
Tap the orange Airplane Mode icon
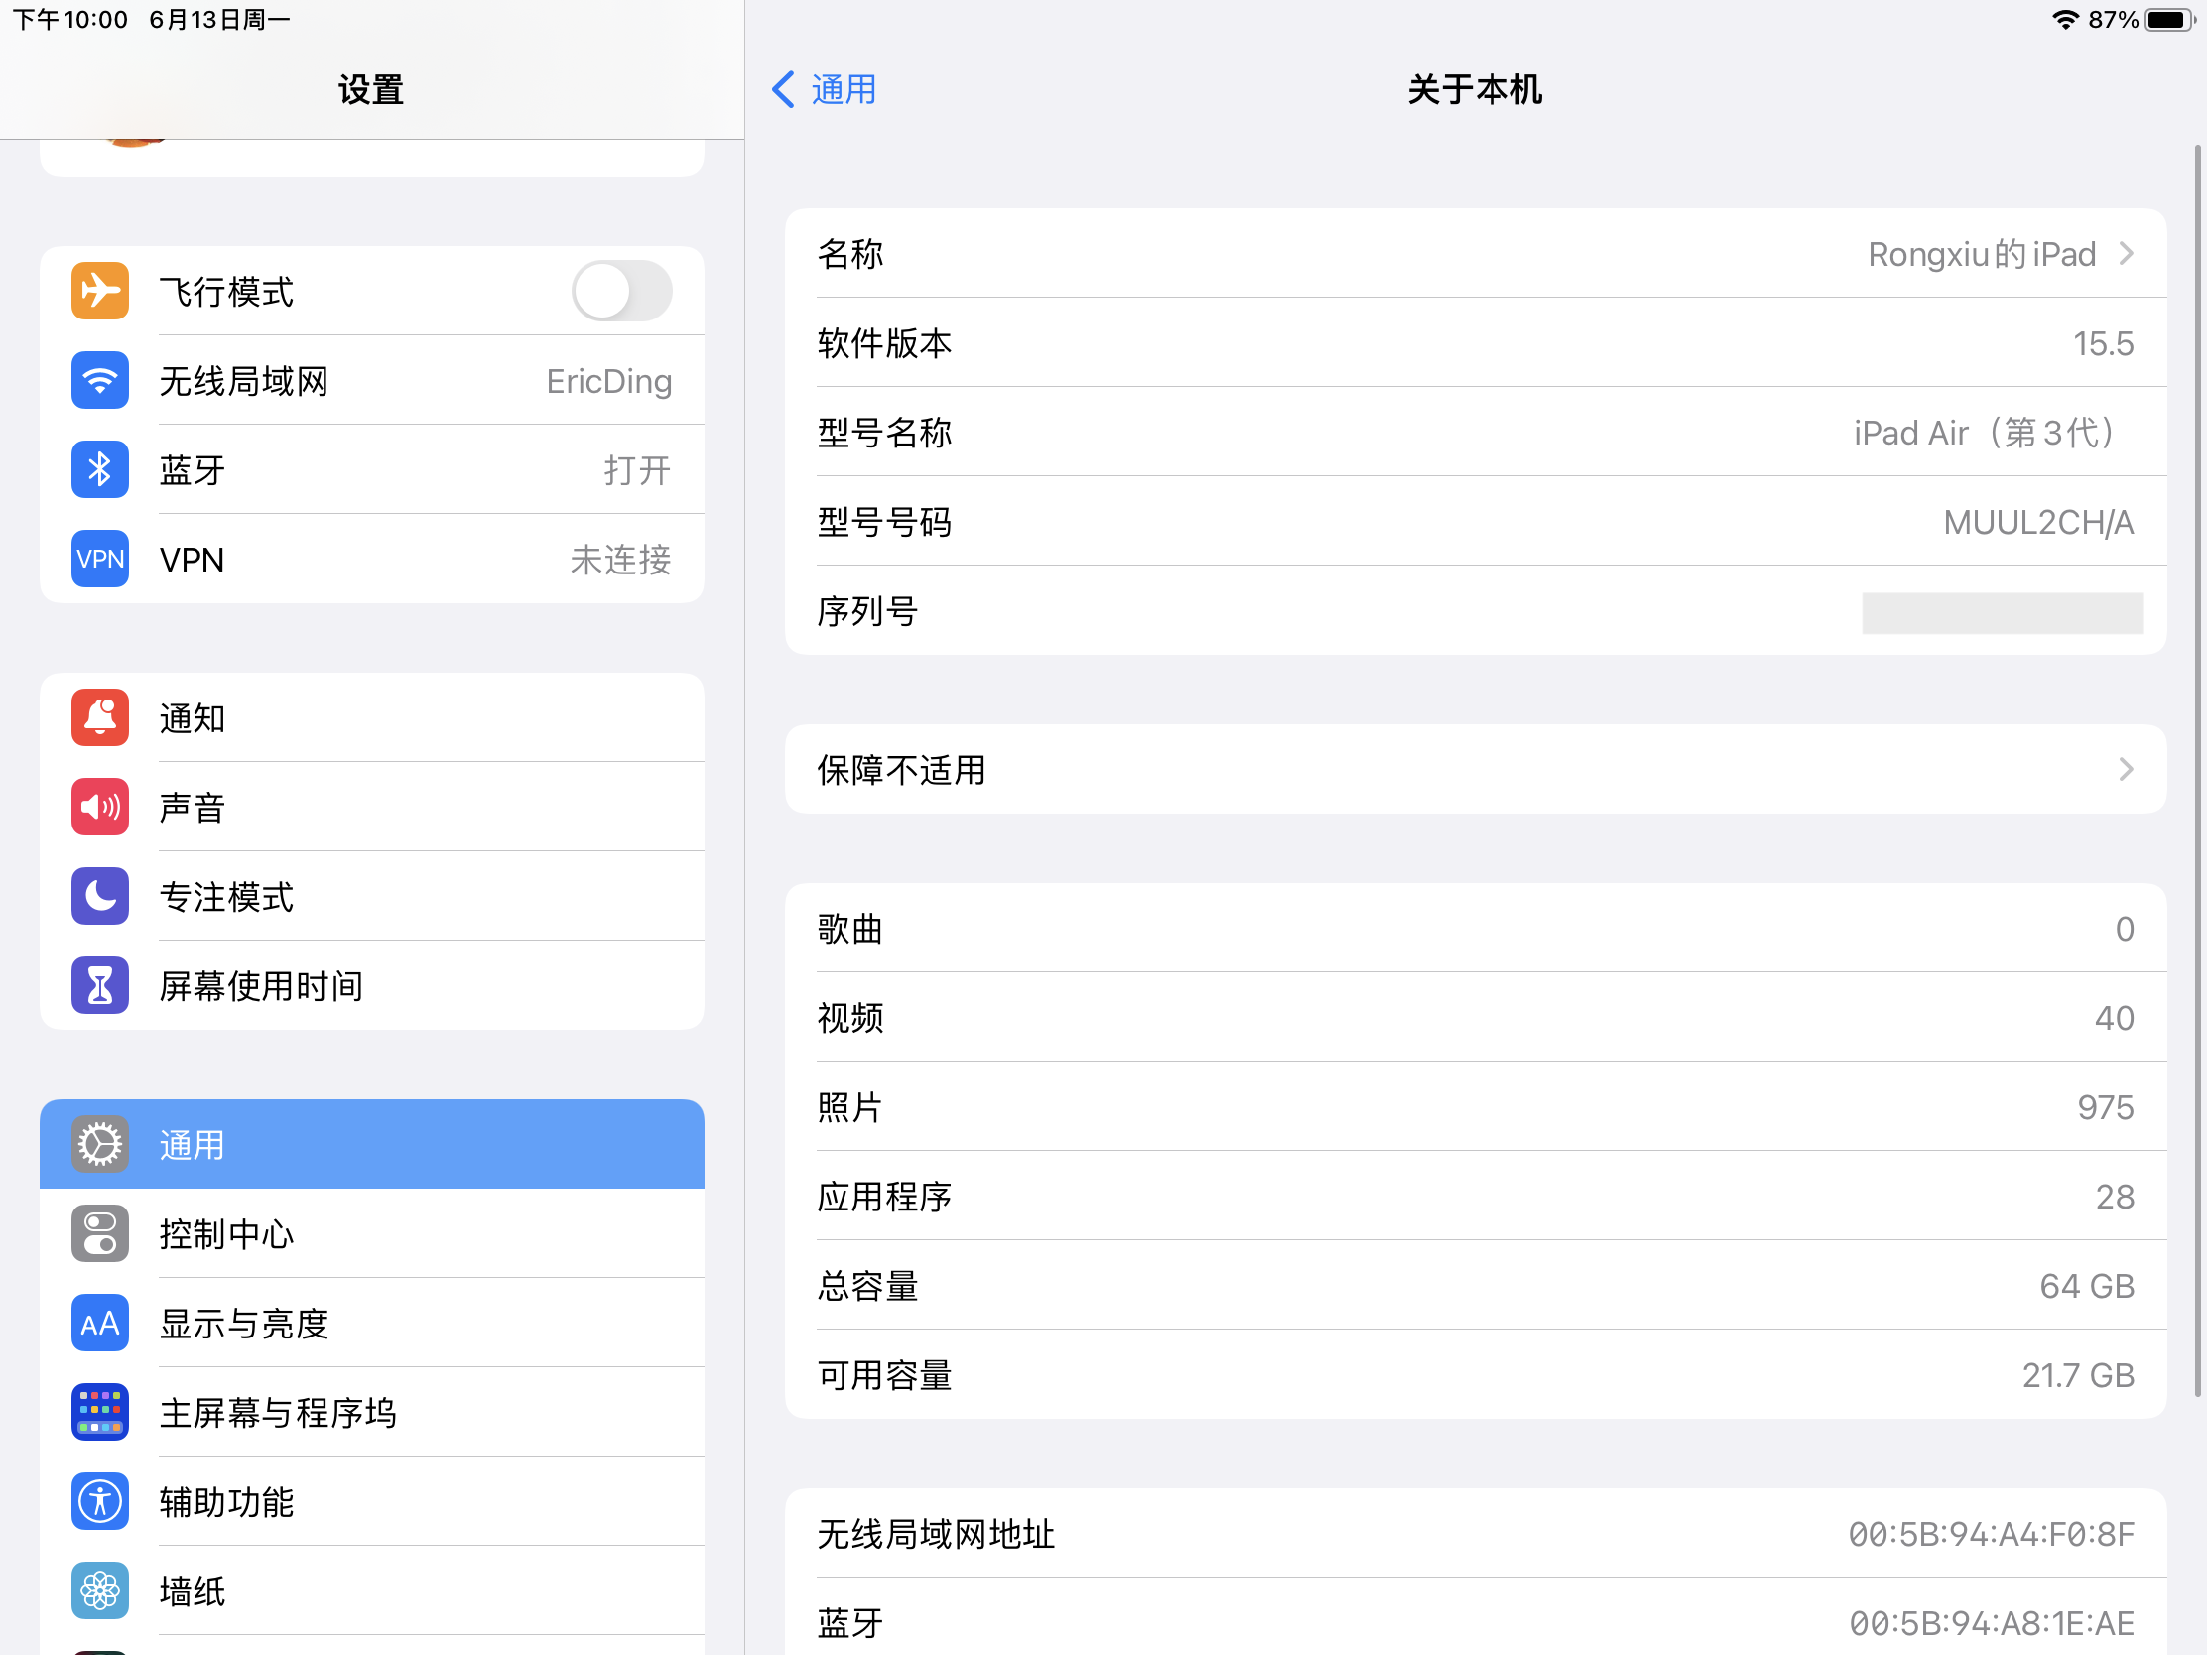[x=100, y=292]
